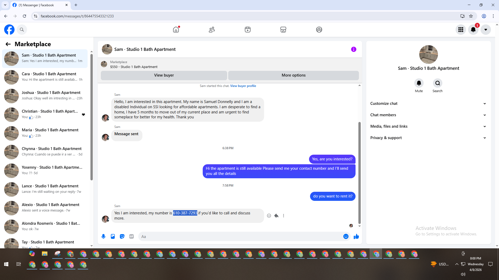Send a thumbs-up like
This screenshot has width=499, height=280.
click(x=356, y=236)
